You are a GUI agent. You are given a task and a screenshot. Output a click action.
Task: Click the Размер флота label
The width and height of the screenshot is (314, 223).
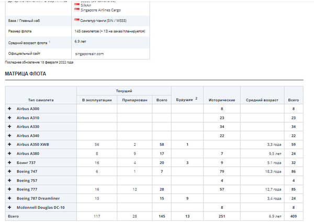[x=20, y=31]
